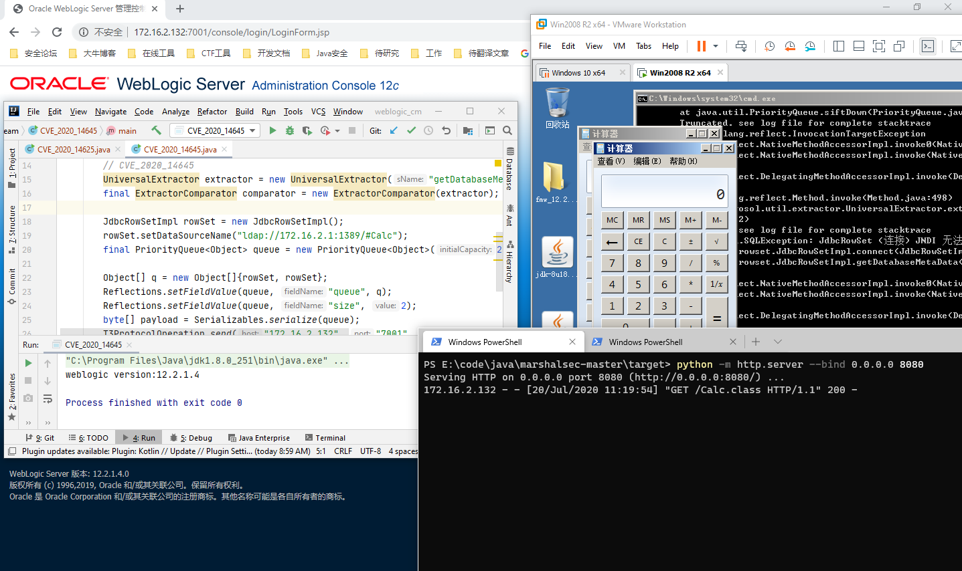962x571 pixels.
Task: Open the Hierarchy side panel
Action: point(510,261)
